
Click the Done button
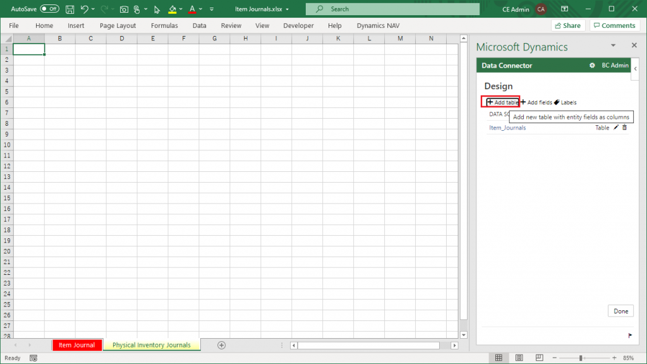coord(620,311)
